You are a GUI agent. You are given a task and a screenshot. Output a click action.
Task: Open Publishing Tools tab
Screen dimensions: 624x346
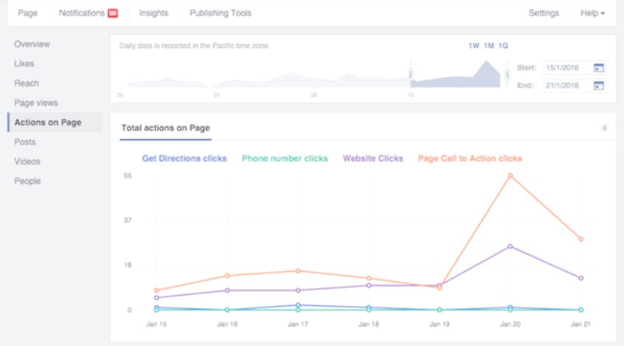(x=220, y=13)
